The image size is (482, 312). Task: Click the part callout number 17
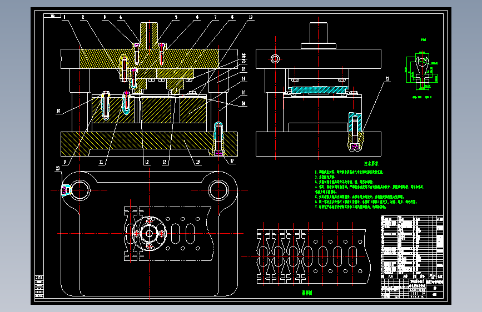[x=232, y=161]
